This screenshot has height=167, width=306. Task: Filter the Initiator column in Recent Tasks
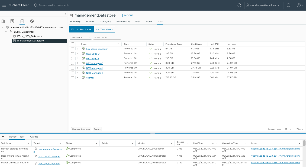(172, 143)
